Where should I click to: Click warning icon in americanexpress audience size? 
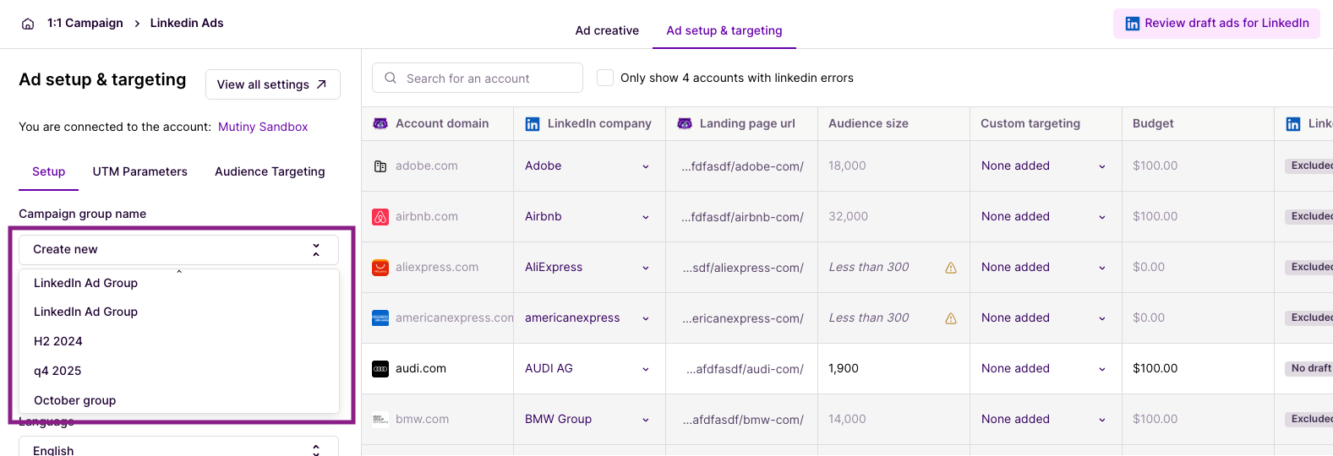pos(951,318)
